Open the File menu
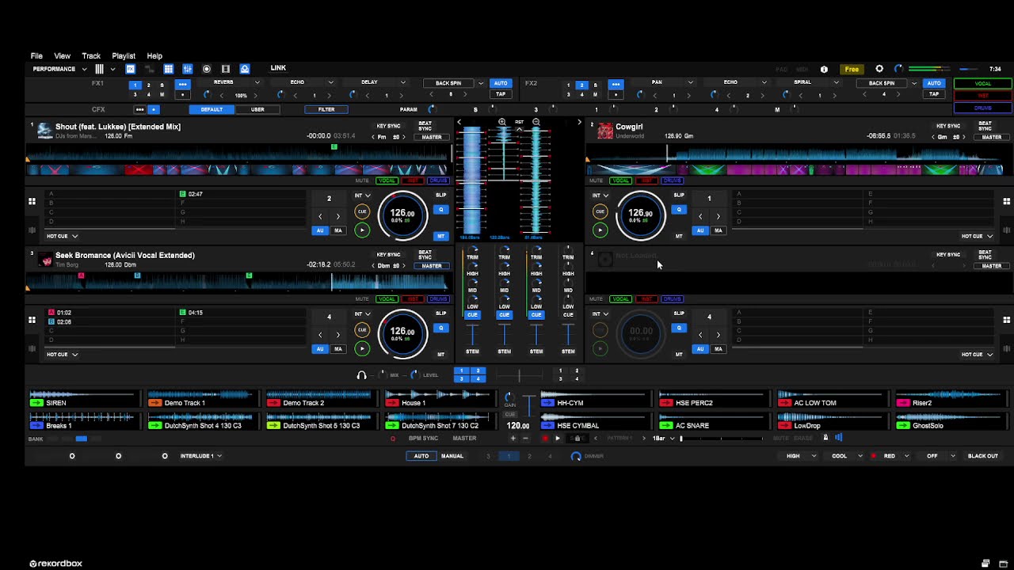The height and width of the screenshot is (570, 1014). [36, 56]
